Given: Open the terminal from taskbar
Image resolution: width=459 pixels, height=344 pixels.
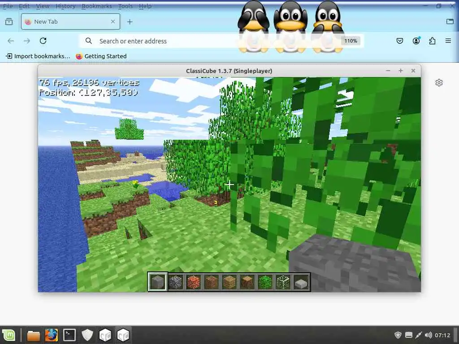Looking at the screenshot, I should [x=69, y=335].
